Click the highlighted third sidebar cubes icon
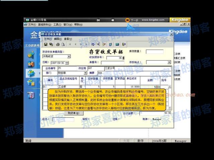 click(31, 73)
